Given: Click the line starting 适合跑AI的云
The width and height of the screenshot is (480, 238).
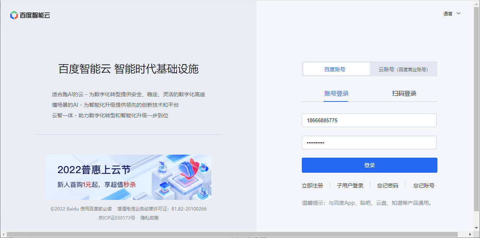Looking at the screenshot, I should click(128, 94).
